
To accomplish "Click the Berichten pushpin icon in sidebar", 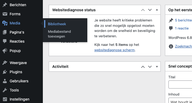I will [x=5, y=5].
